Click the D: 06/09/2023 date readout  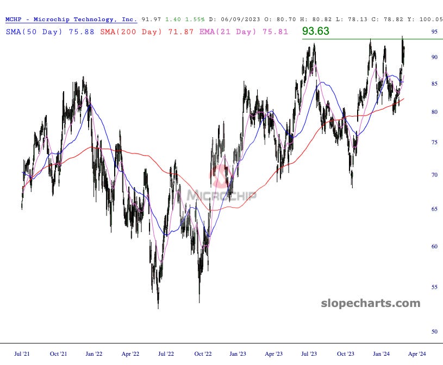[x=234, y=20]
